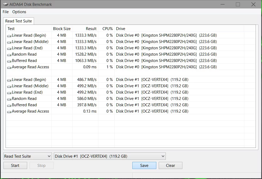
Task: Click disk icon of Drive #0 Linear Read (Middle)
Action: click(9, 42)
